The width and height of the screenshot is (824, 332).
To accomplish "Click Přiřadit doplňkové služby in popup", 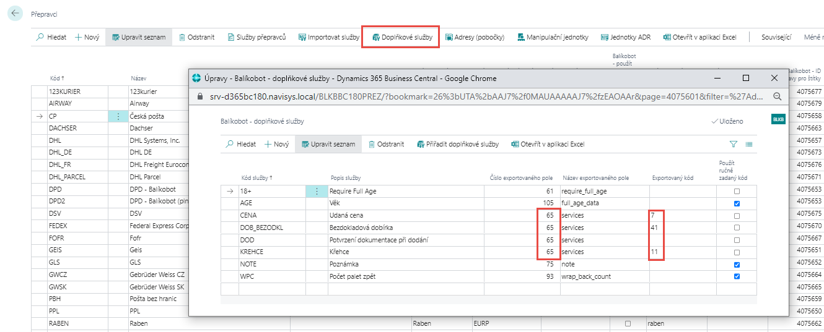I will pyautogui.click(x=457, y=144).
